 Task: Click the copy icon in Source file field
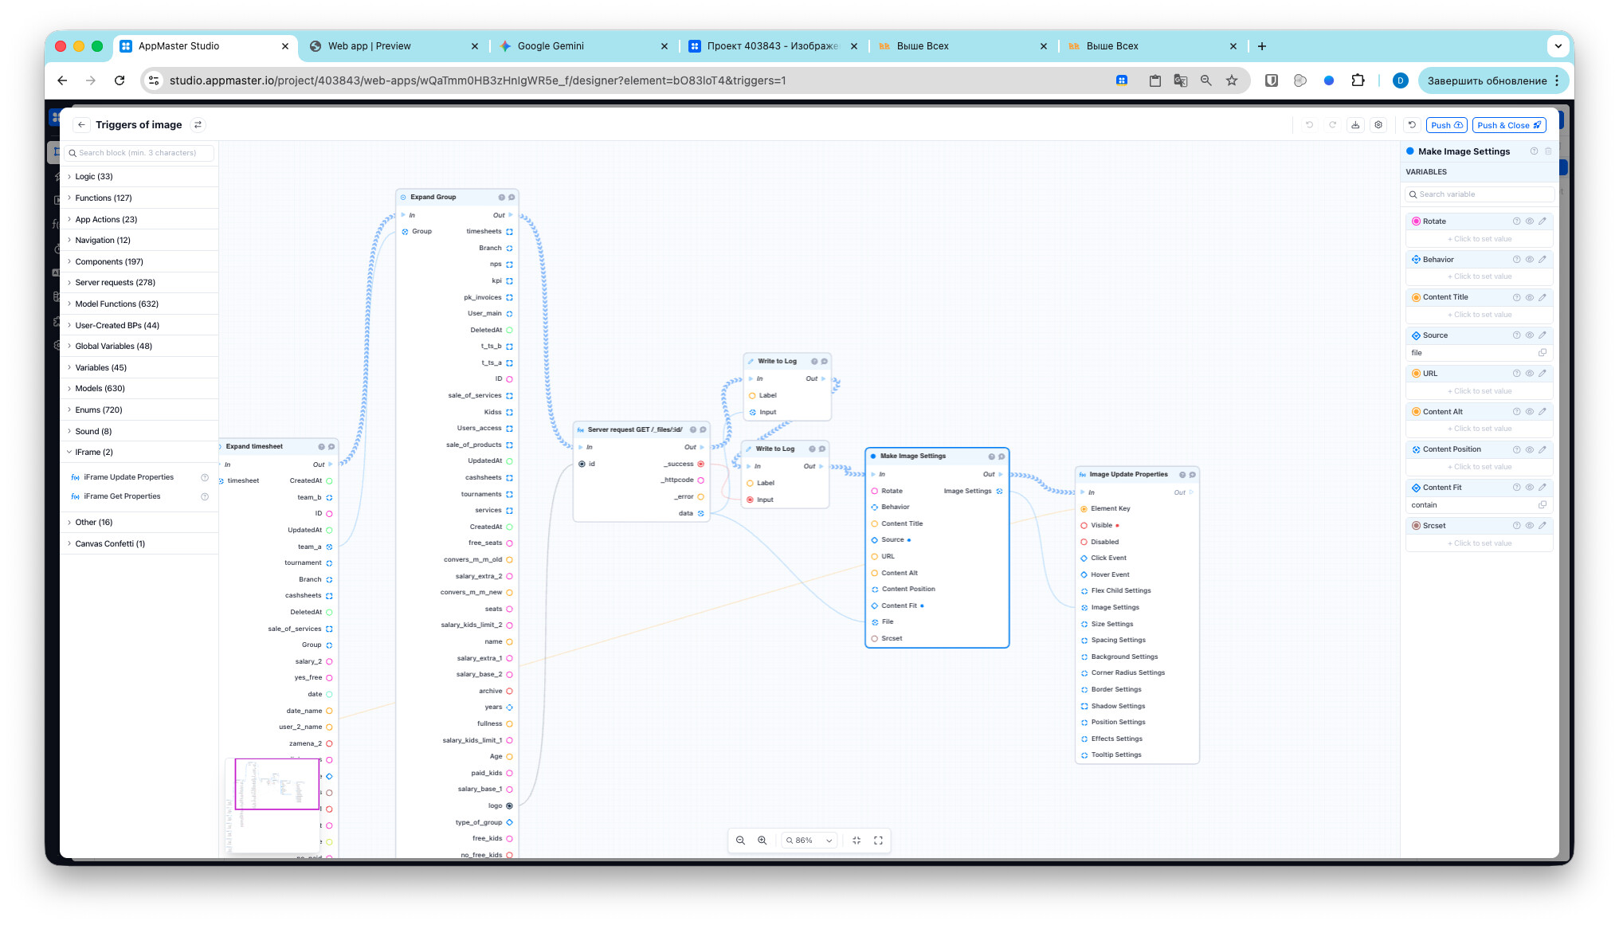coord(1543,353)
